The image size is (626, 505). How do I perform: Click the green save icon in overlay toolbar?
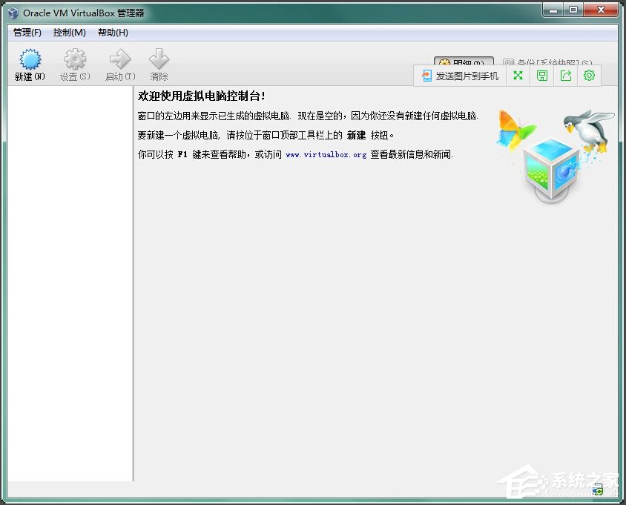[x=541, y=75]
